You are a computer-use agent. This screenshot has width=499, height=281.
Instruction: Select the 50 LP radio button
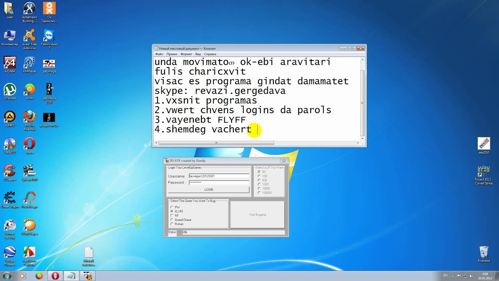(259, 172)
